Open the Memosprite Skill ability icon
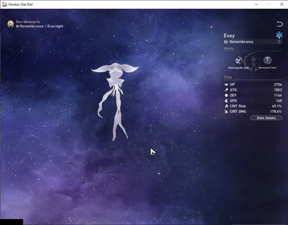The width and height of the screenshot is (288, 225). point(238,60)
